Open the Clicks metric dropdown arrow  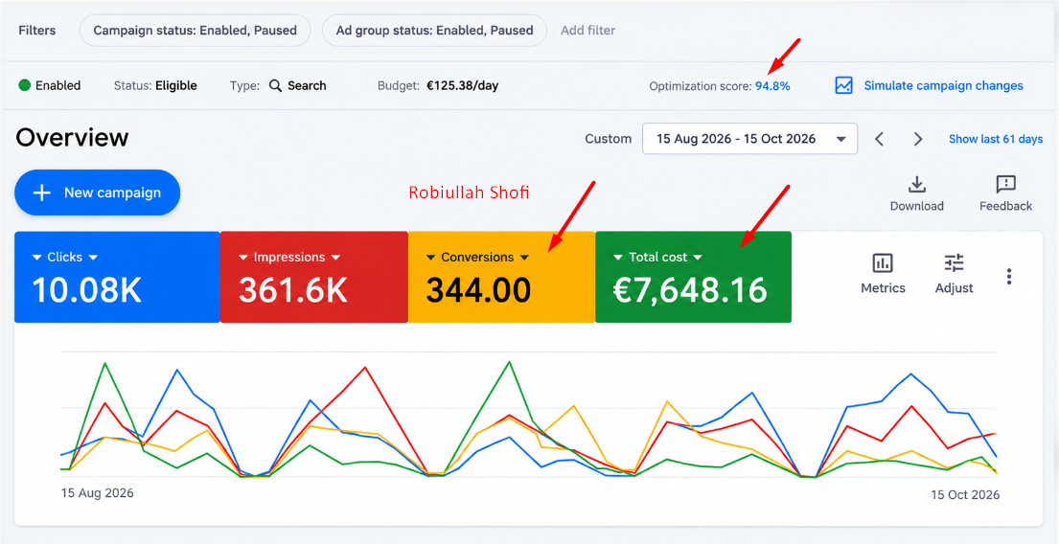click(93, 257)
